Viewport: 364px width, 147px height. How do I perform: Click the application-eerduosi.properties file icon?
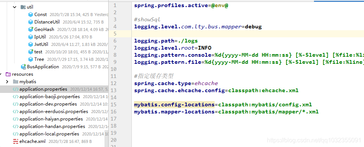[x=16, y=112]
